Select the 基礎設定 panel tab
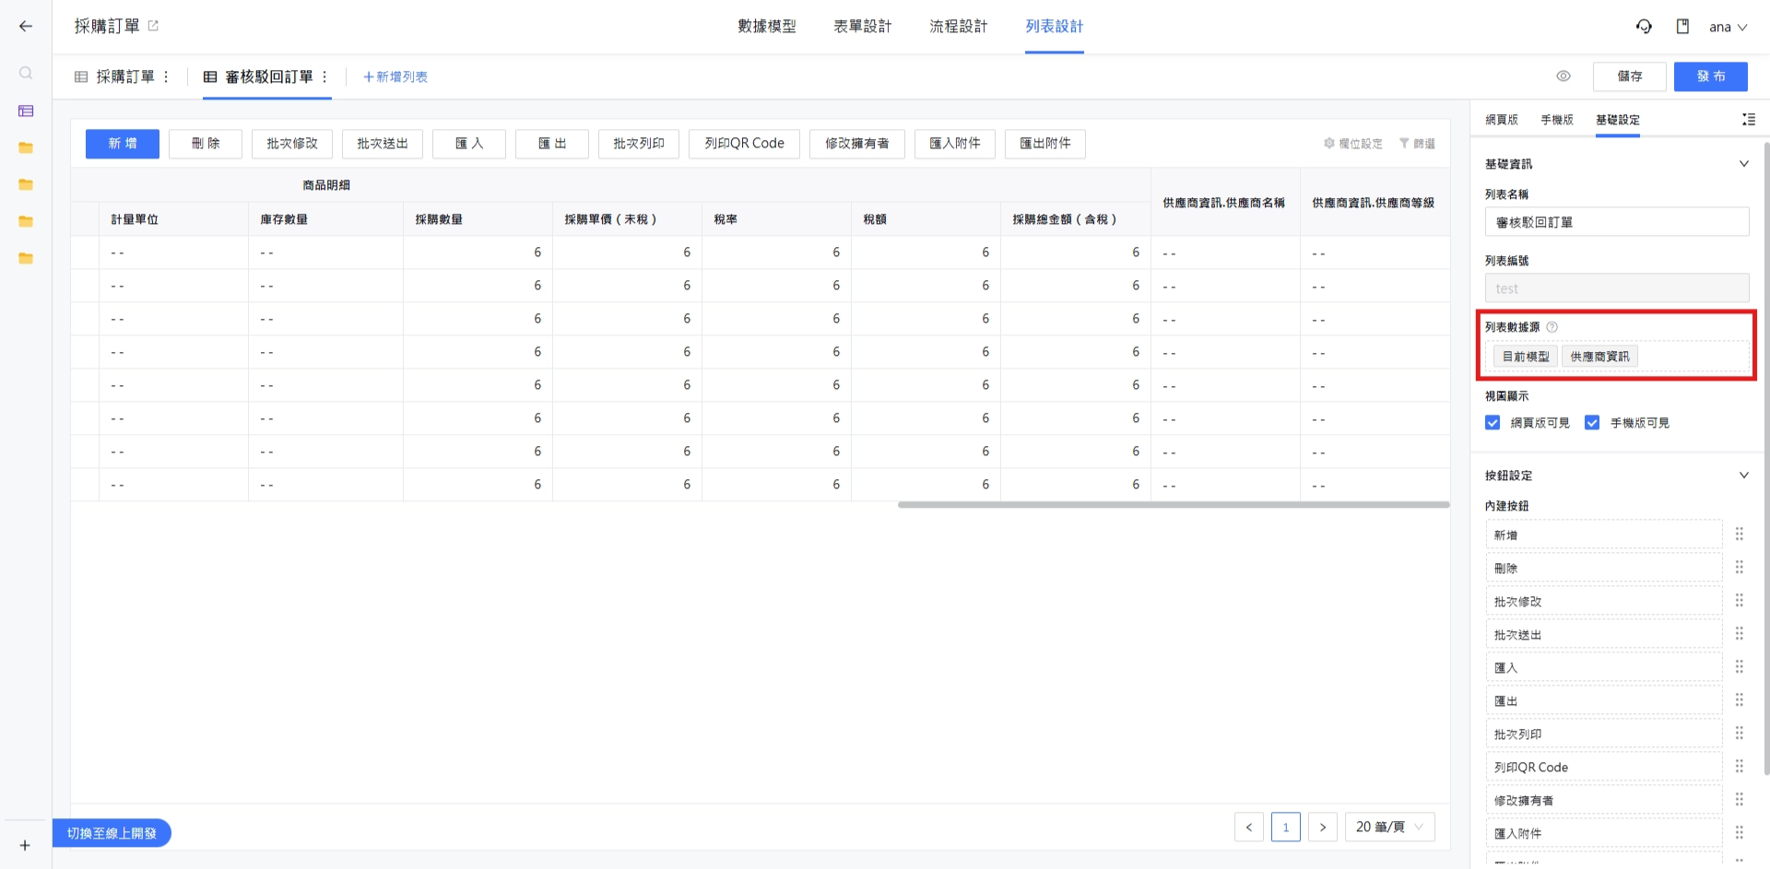This screenshot has width=1770, height=869. [1618, 120]
